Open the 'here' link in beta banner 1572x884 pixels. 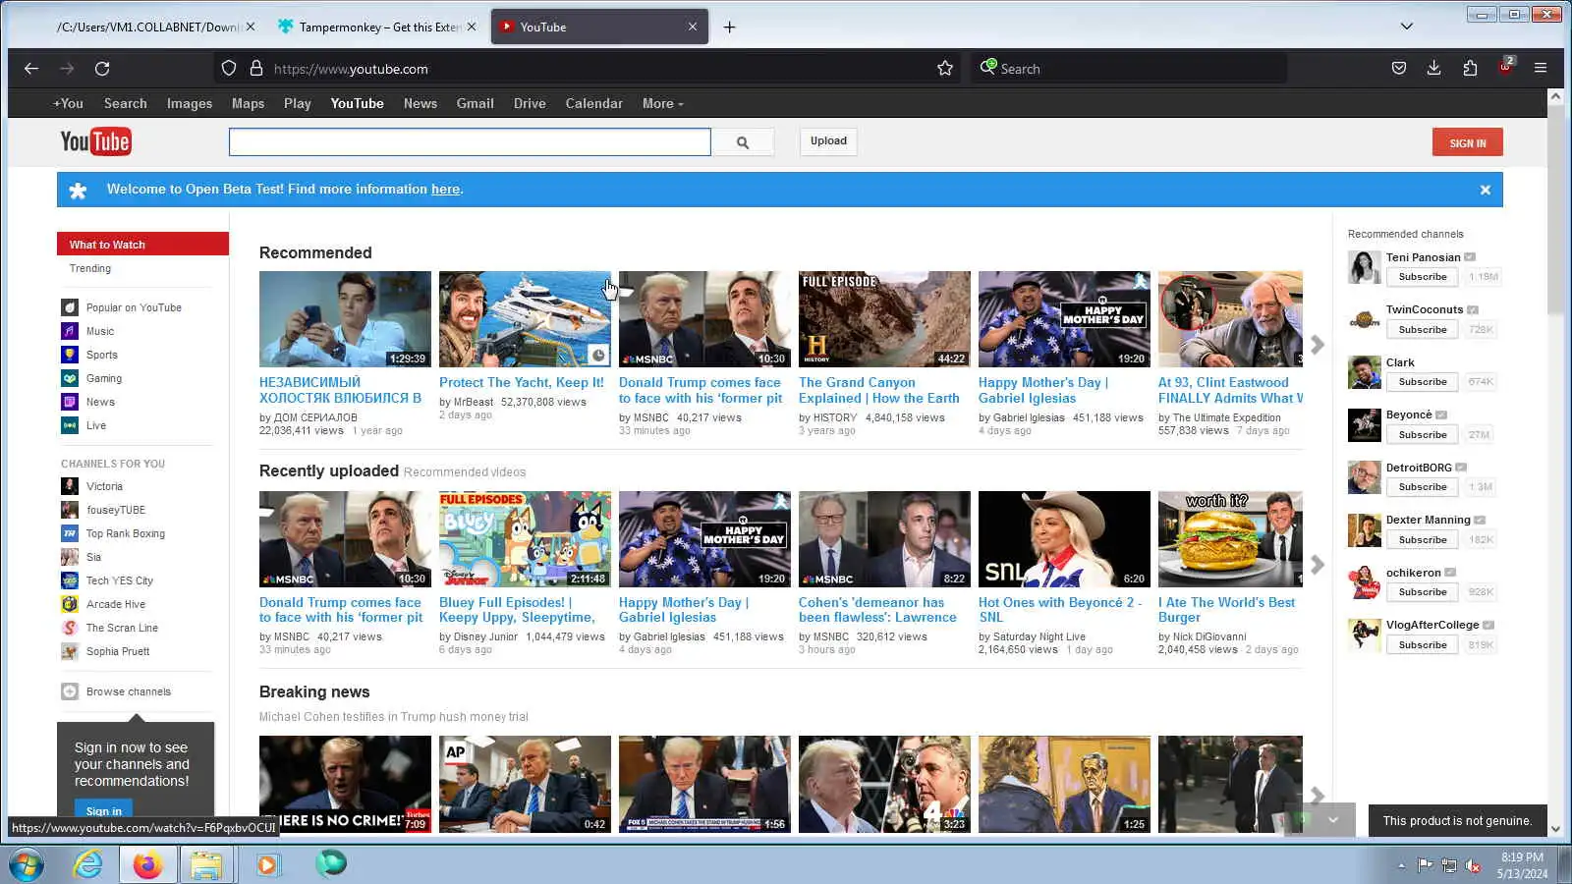click(445, 190)
